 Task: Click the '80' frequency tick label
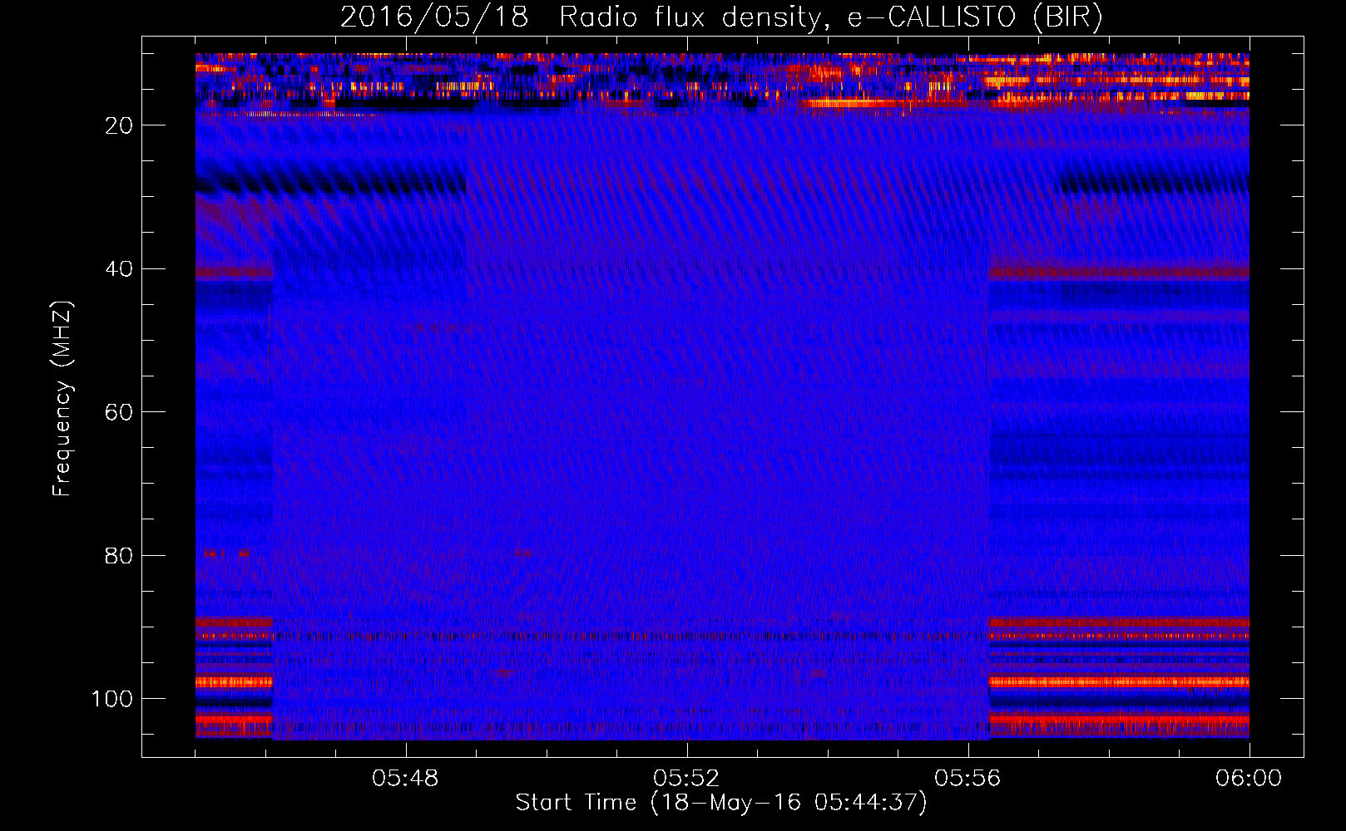click(x=120, y=555)
